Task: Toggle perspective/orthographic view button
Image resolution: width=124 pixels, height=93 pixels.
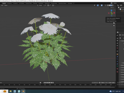Action: (114, 26)
